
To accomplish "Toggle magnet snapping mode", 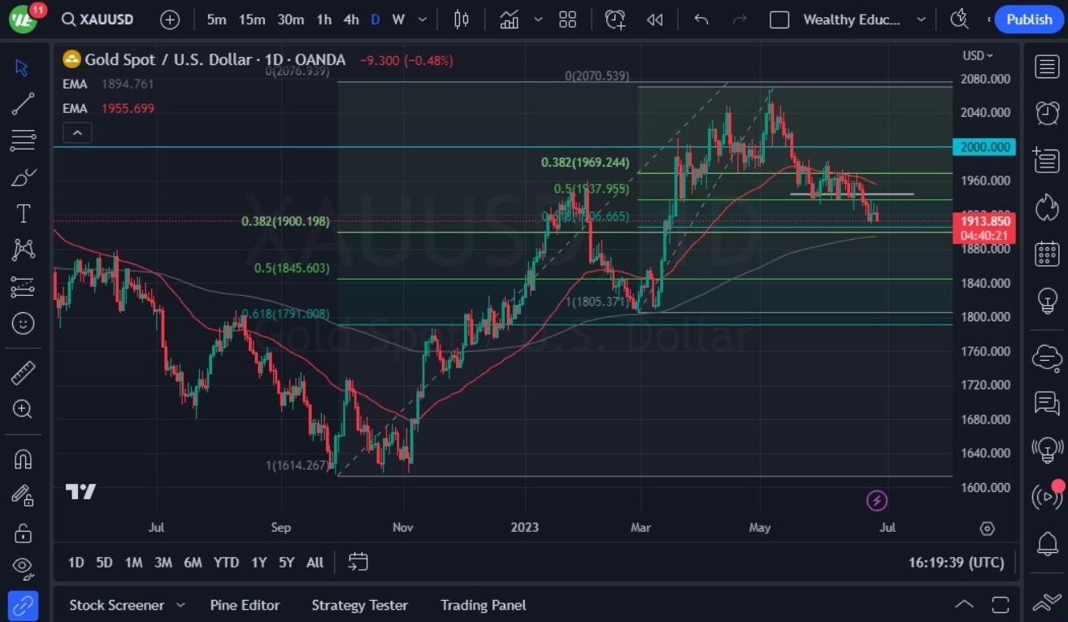I will (23, 458).
